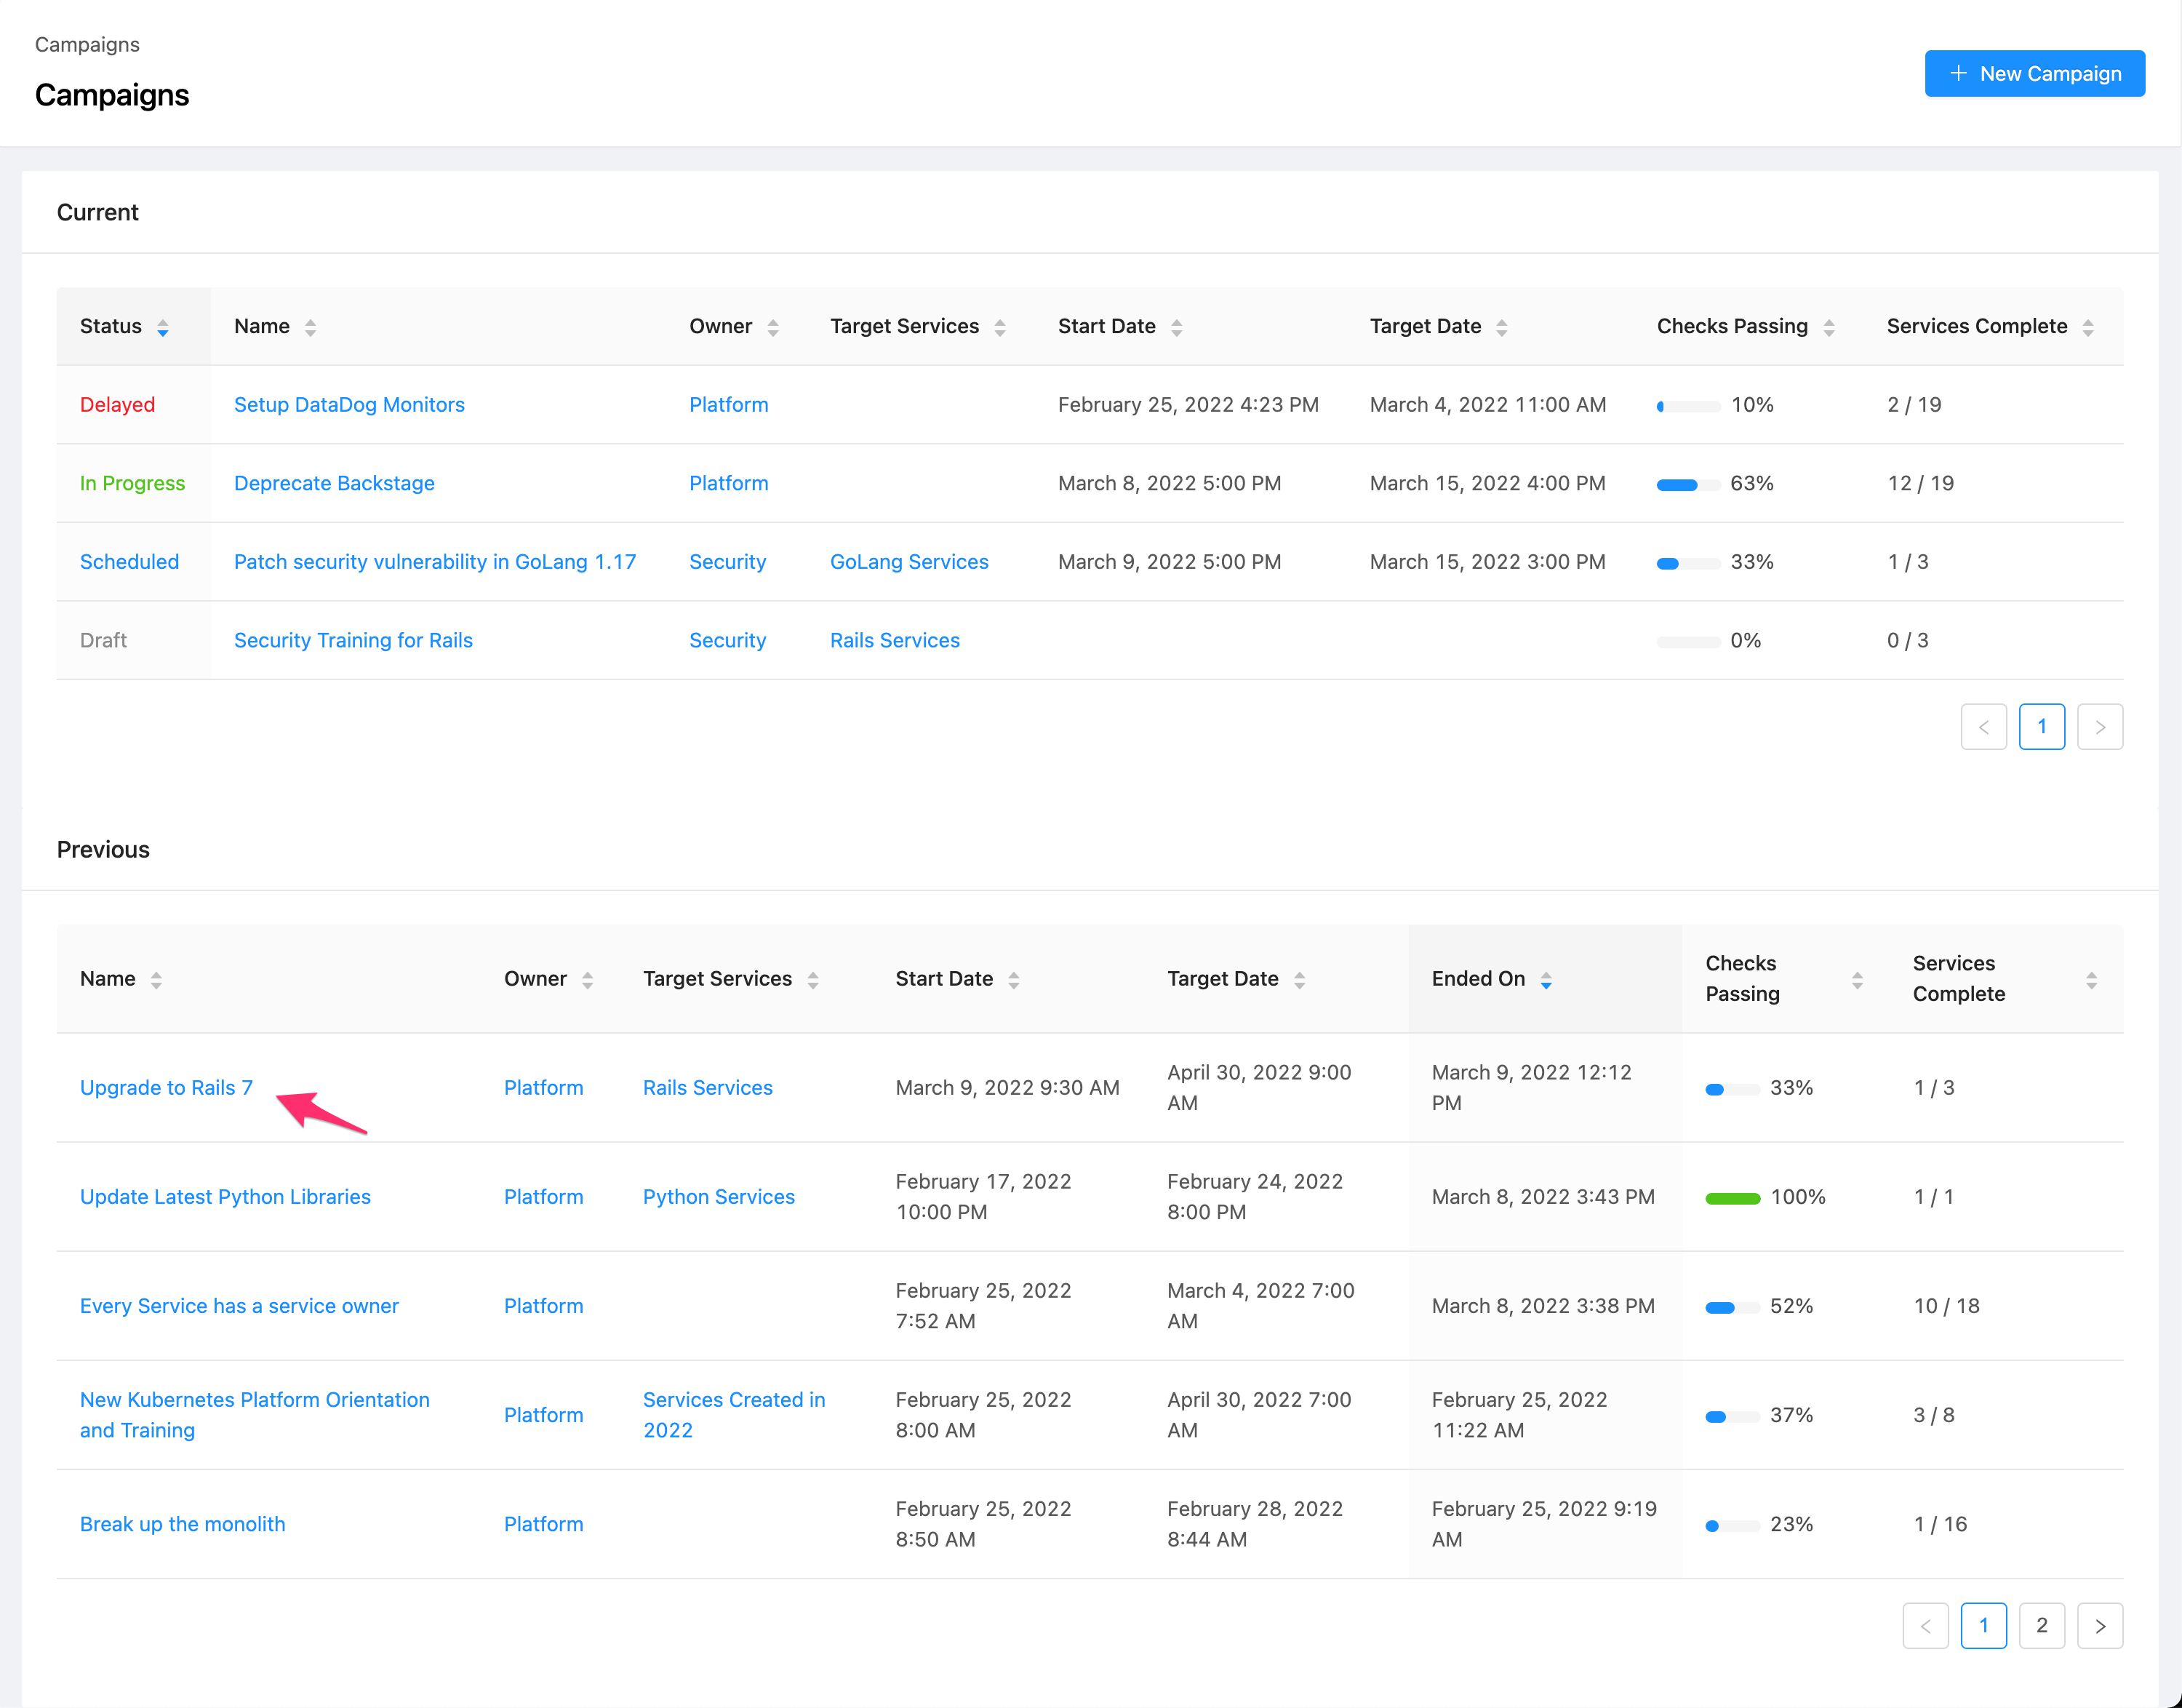Open Services Created in 2022 link
This screenshot has width=2182, height=1708.
click(734, 1415)
